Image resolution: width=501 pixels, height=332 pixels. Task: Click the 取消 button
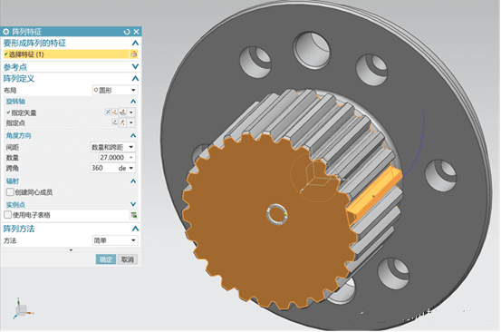[x=128, y=259]
